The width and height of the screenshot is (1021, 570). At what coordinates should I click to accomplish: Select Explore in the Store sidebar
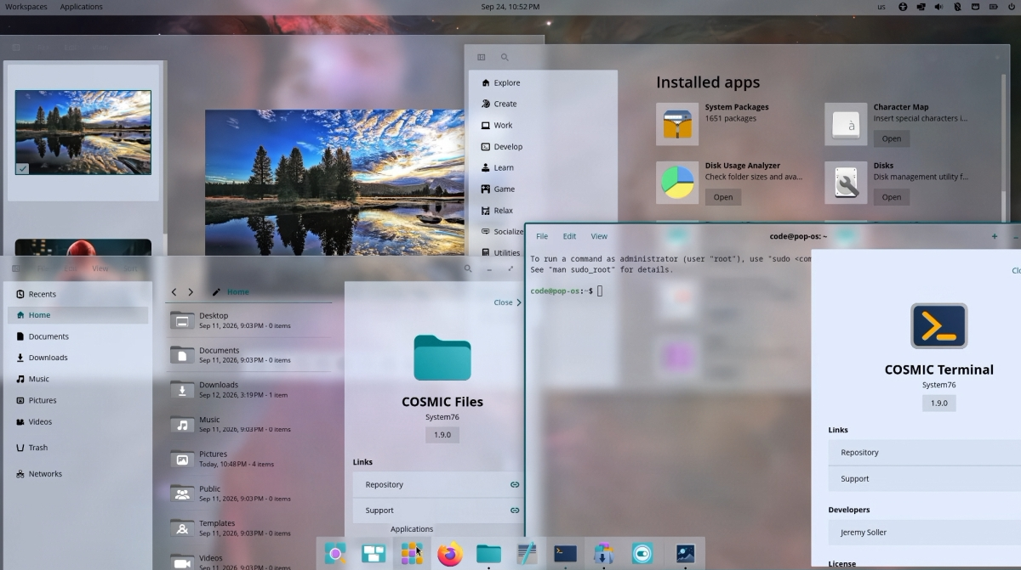point(543,82)
